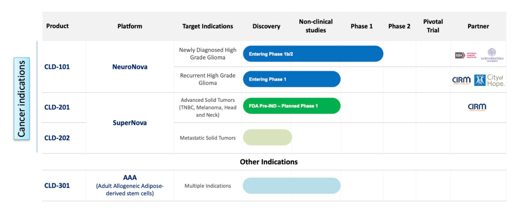
Task: Click the NeuroNova platform name
Action: click(130, 67)
